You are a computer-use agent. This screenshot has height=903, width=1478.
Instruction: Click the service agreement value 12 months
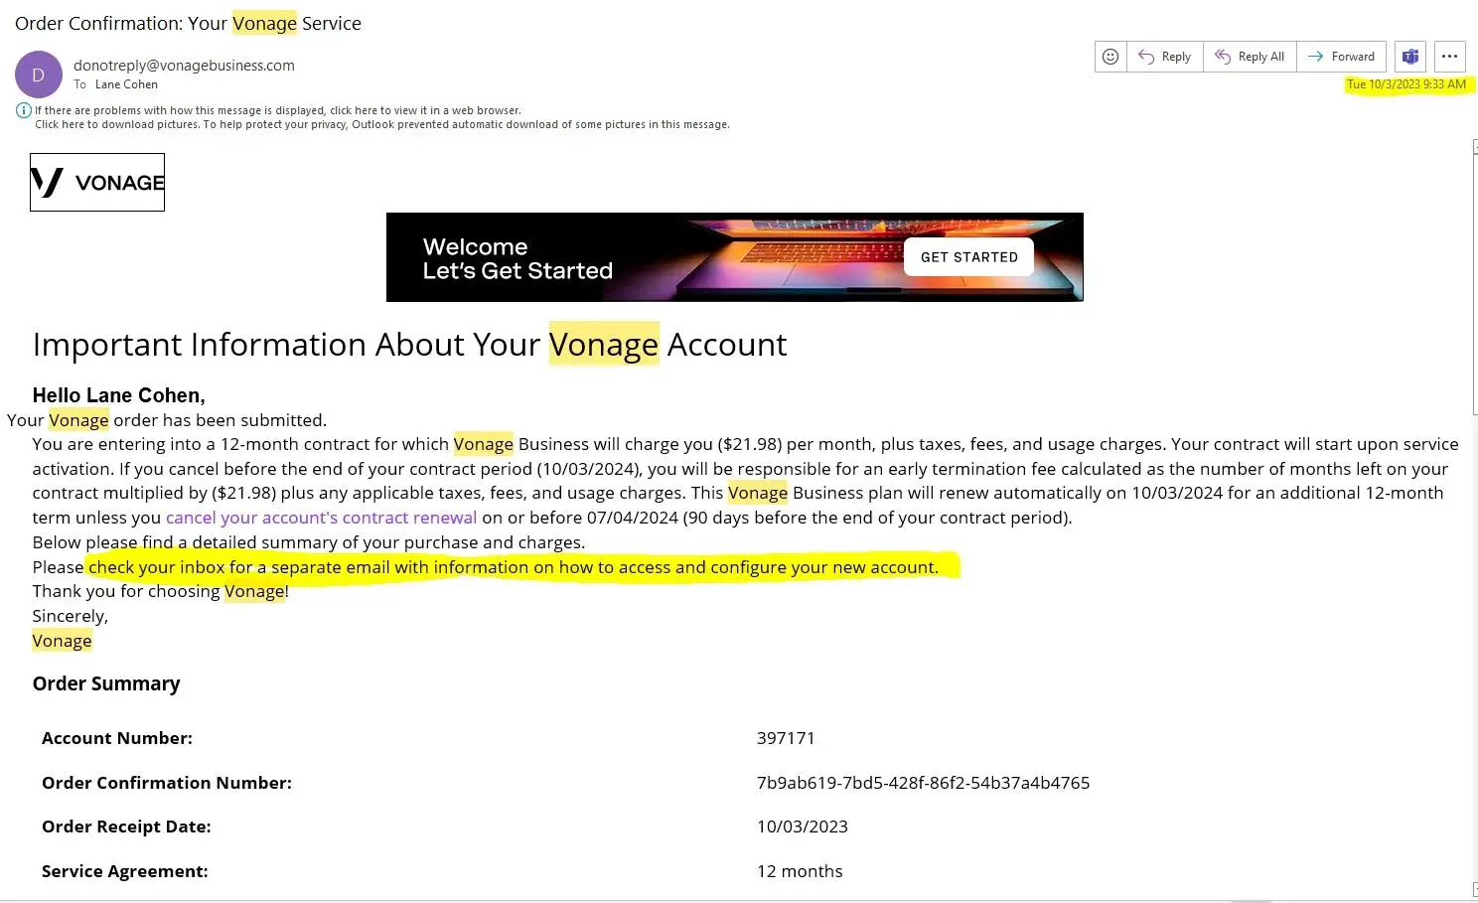pyautogui.click(x=800, y=871)
